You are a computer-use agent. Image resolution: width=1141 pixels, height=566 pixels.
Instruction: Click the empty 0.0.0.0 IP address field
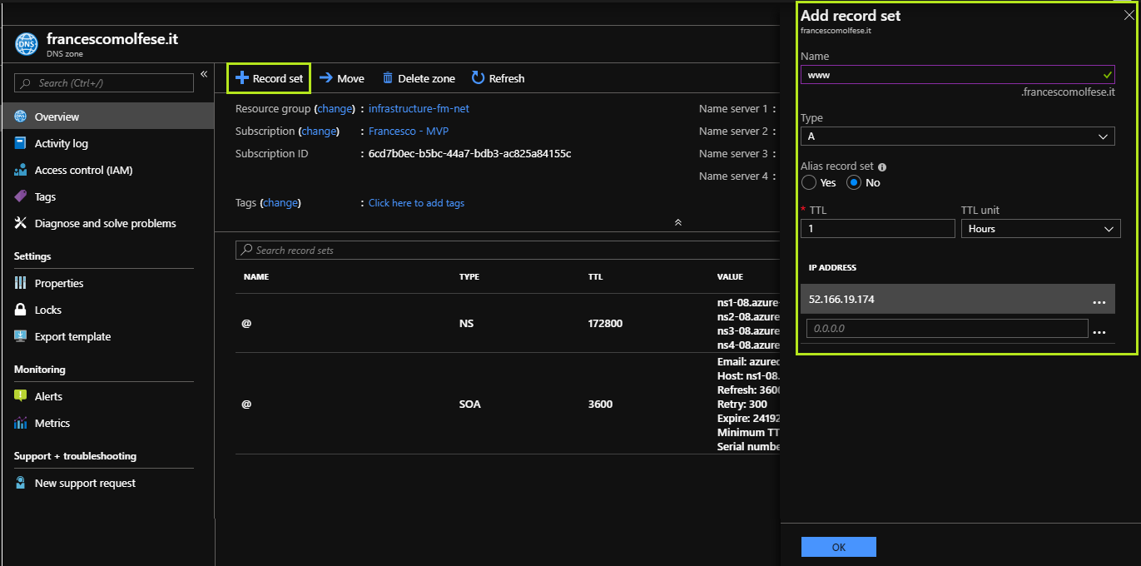[947, 329]
